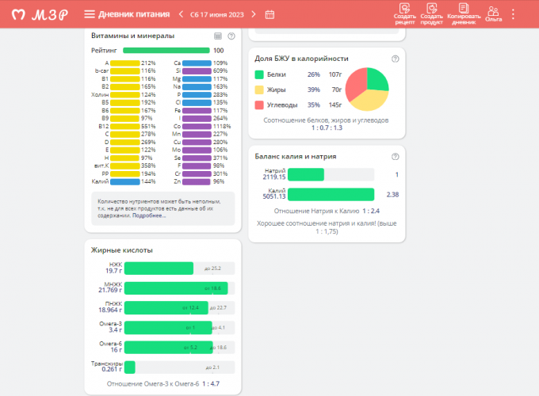Open the hamburger menu beside Дневник питания
Screen dimensions: 539x396
(90, 14)
